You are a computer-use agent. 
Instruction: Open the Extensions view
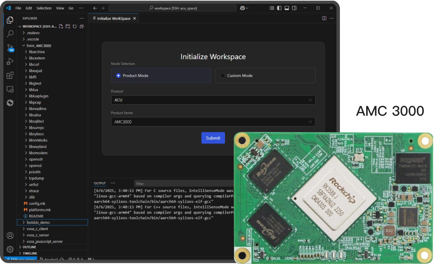coord(10,75)
